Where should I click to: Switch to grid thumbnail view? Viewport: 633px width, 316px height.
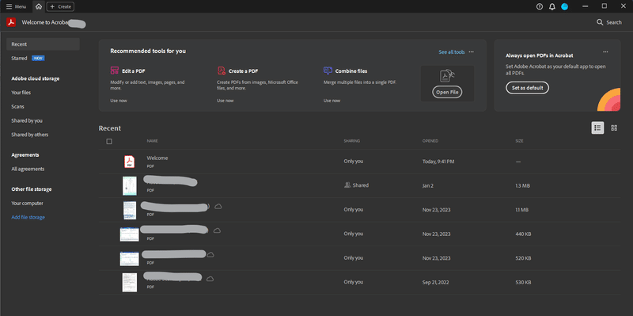click(614, 128)
